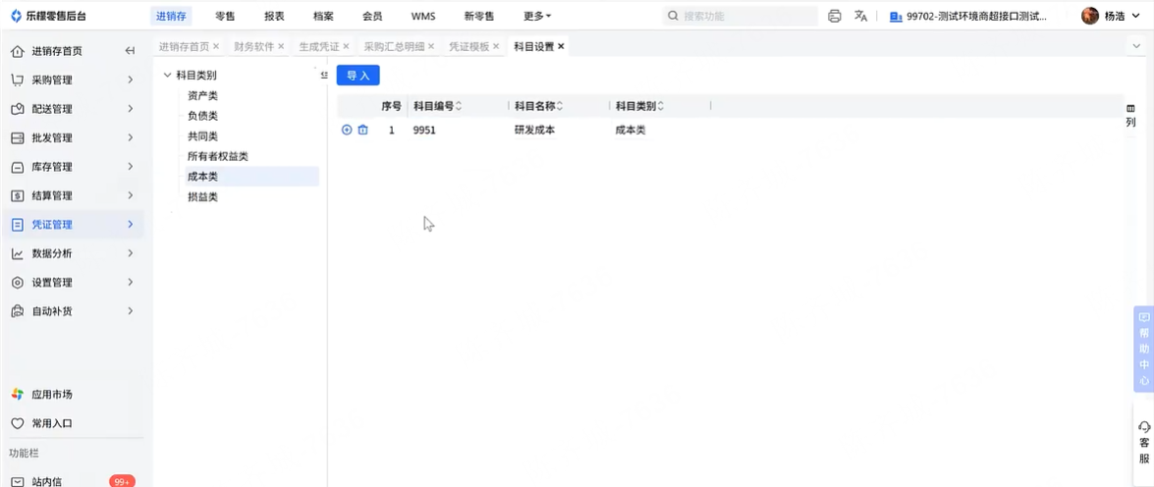Switch to the 凭证模板 tab
This screenshot has width=1154, height=487.
click(x=468, y=46)
